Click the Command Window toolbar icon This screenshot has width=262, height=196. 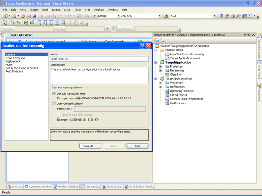coord(250,16)
